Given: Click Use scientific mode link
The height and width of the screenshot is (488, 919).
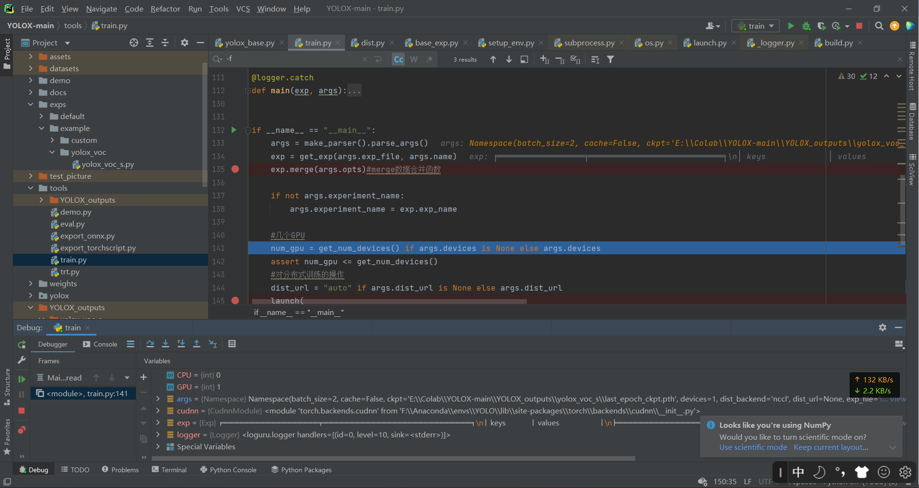Looking at the screenshot, I should coord(753,447).
